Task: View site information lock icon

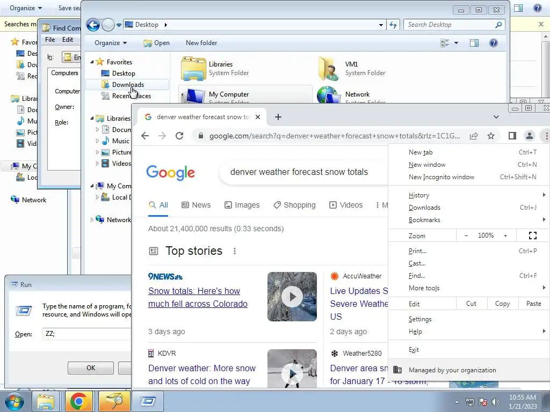Action: click(201, 136)
